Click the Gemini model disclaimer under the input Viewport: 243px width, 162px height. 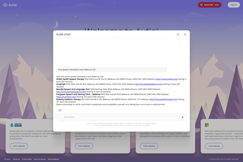[x=121, y=125]
